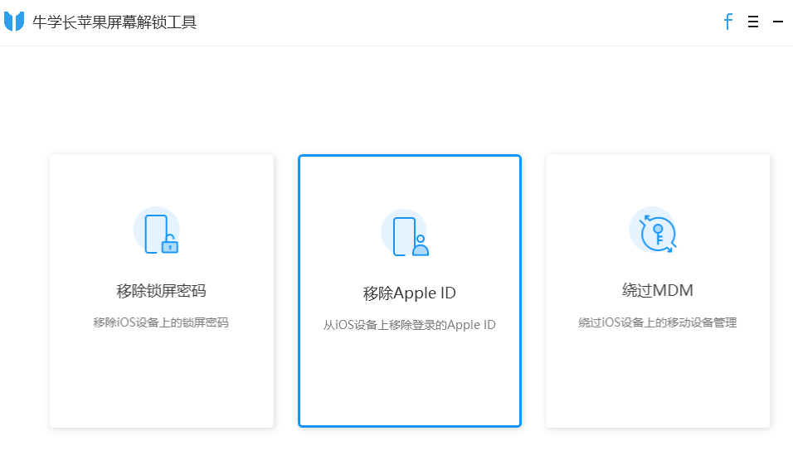Click blank lower area of 移除Apple ID card
This screenshot has width=793, height=465.
[409, 381]
